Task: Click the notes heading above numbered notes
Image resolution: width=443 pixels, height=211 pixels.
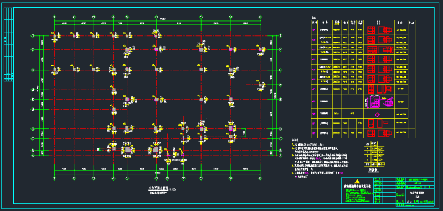Action: [x=296, y=140]
